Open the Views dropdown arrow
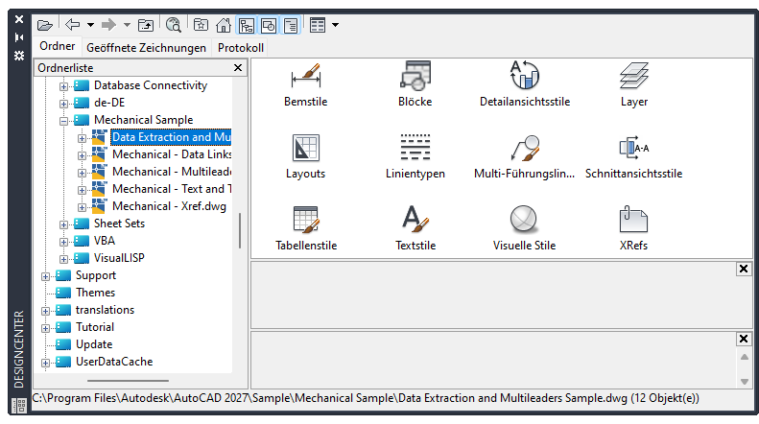Viewport: 759px width, 424px height. click(x=336, y=25)
